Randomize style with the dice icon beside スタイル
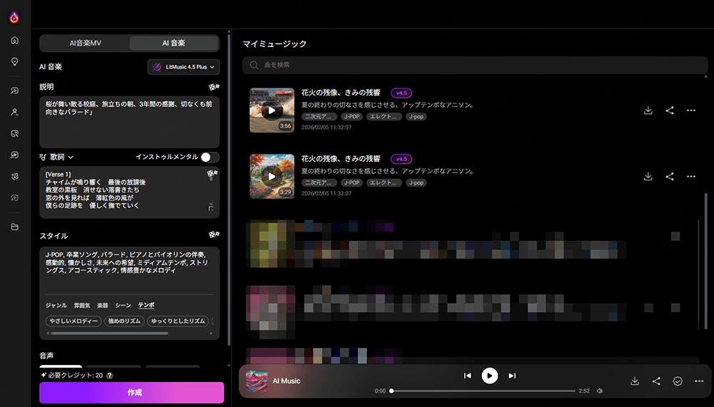The image size is (714, 407). [213, 235]
